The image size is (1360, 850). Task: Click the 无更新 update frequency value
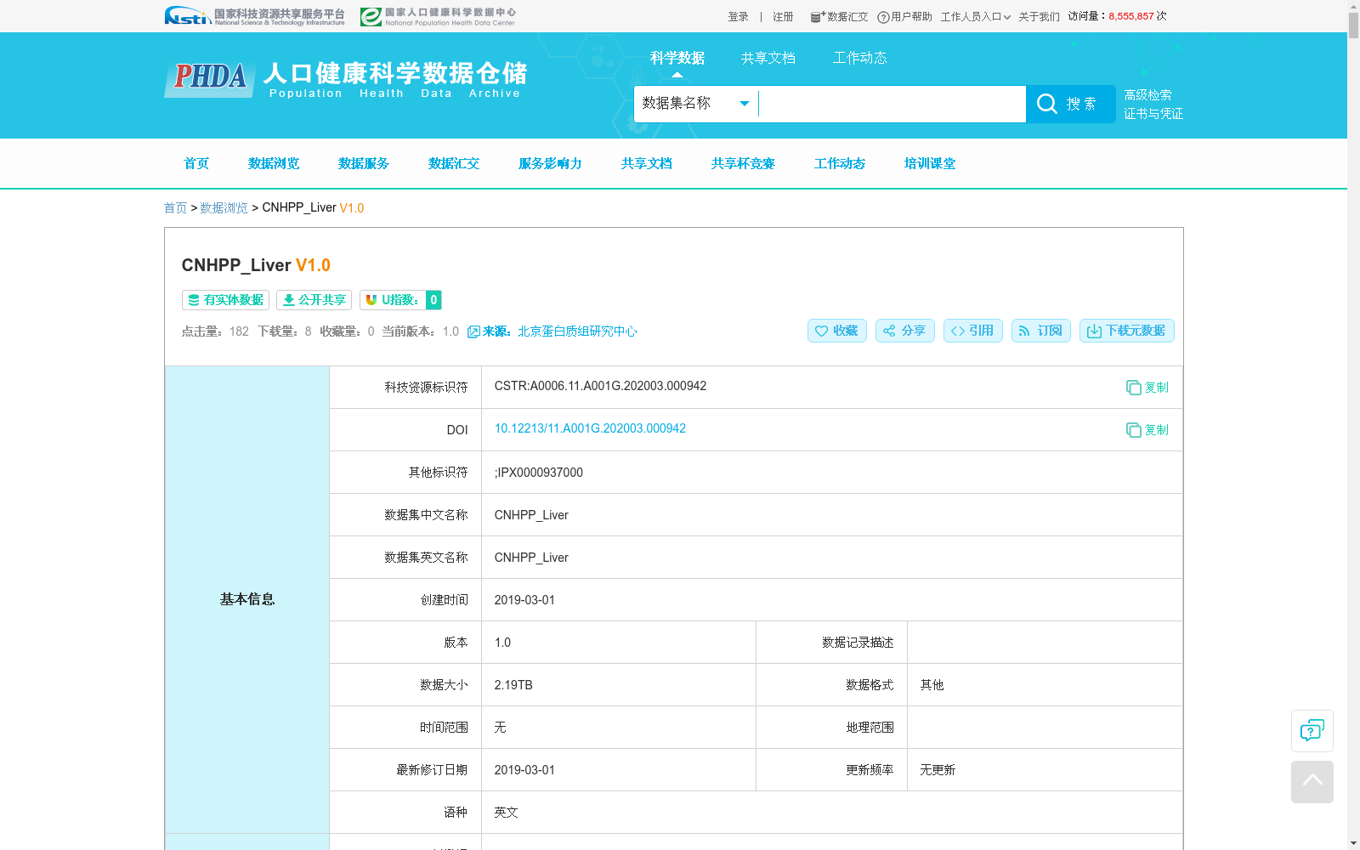coord(938,770)
